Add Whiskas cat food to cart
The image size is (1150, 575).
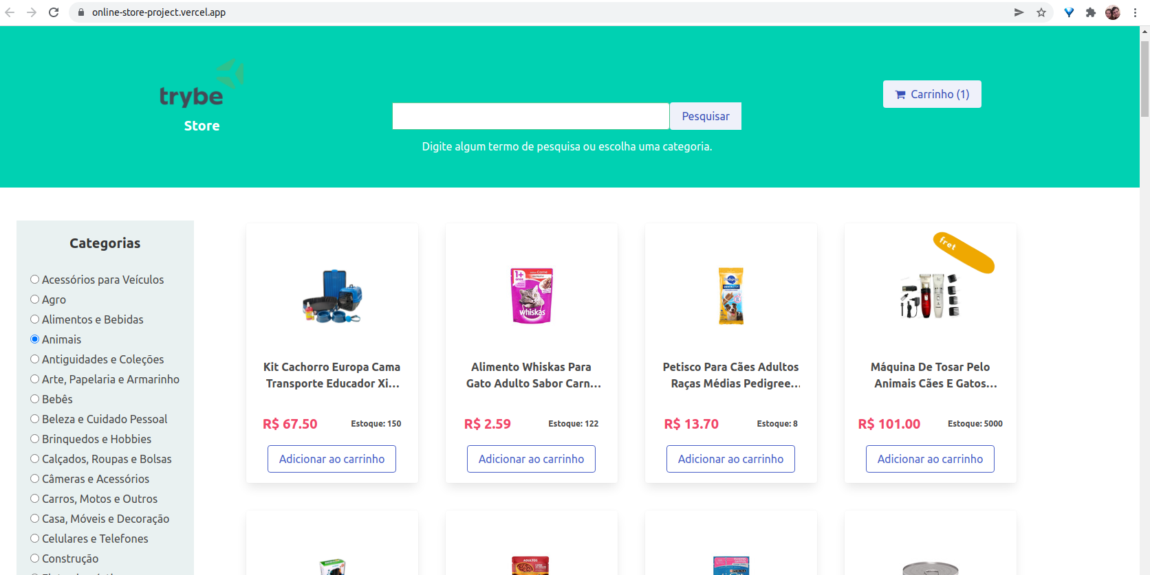pos(531,459)
